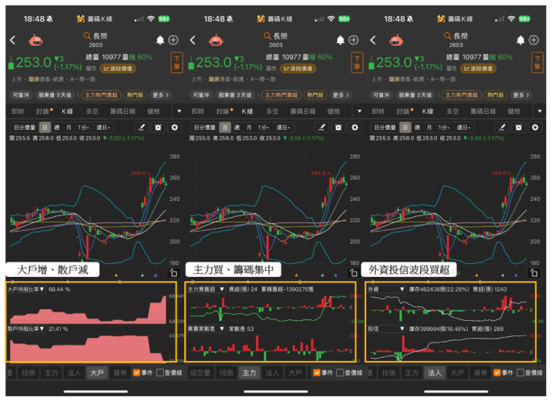
Task: Go back using the middle screen's back arrow
Action: (x=193, y=40)
